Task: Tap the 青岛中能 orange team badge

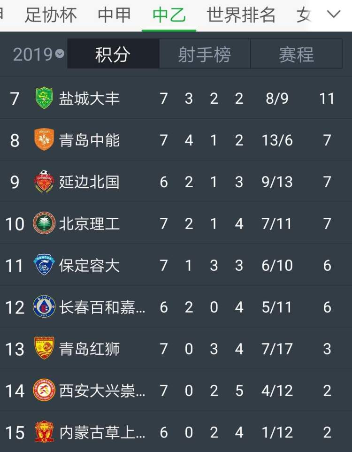Action: (x=44, y=140)
